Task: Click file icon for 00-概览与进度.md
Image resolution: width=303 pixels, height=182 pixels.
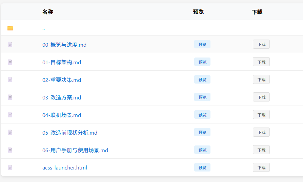Action: coord(10,45)
